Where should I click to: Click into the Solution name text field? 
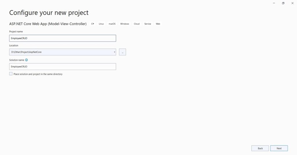pyautogui.click(x=63, y=67)
